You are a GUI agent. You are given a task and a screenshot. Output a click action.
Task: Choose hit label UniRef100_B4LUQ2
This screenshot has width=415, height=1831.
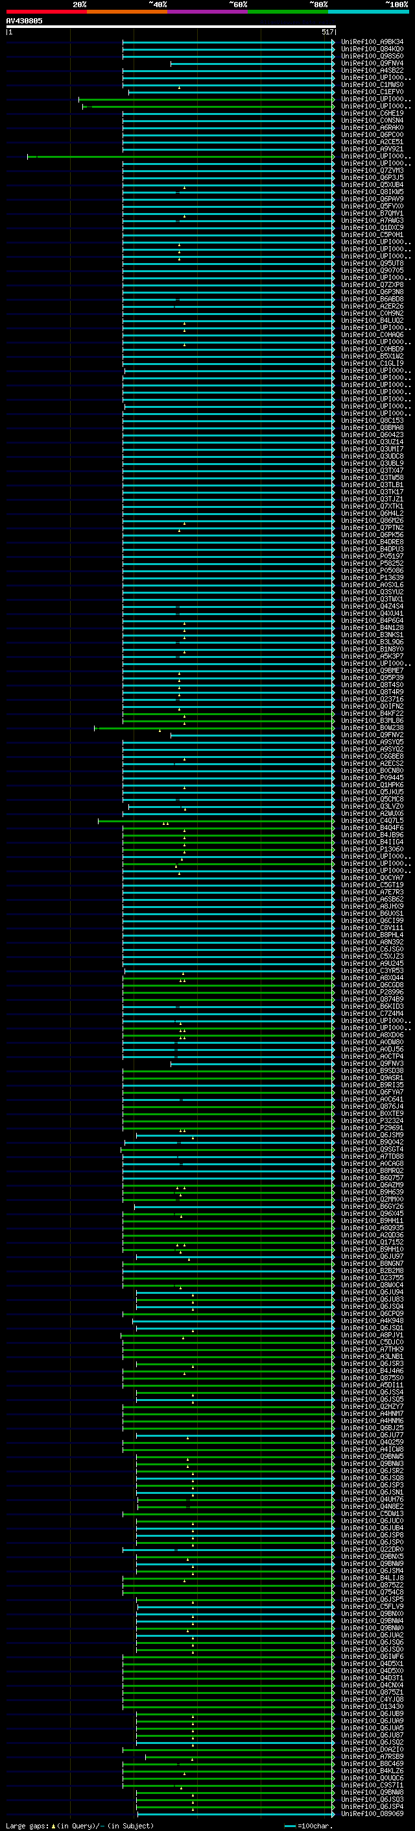tap(372, 321)
